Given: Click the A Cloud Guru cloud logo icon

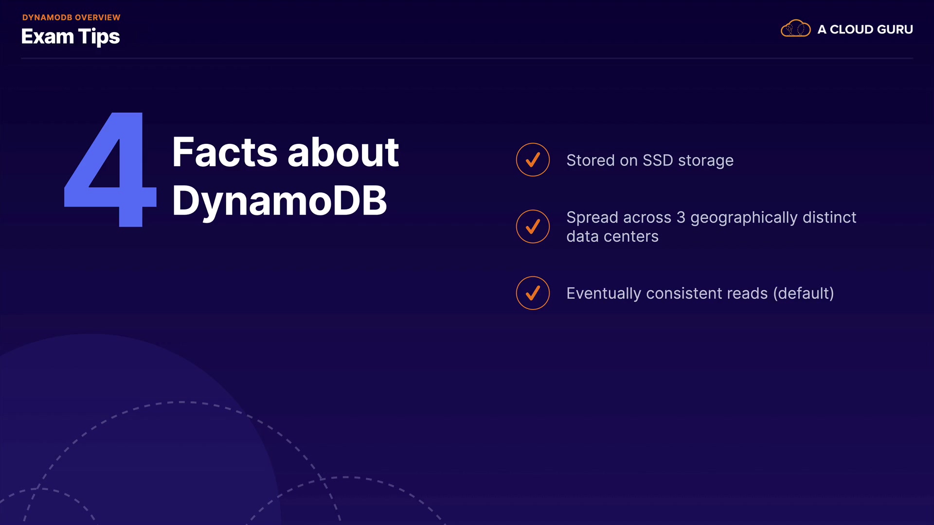Looking at the screenshot, I should [795, 29].
